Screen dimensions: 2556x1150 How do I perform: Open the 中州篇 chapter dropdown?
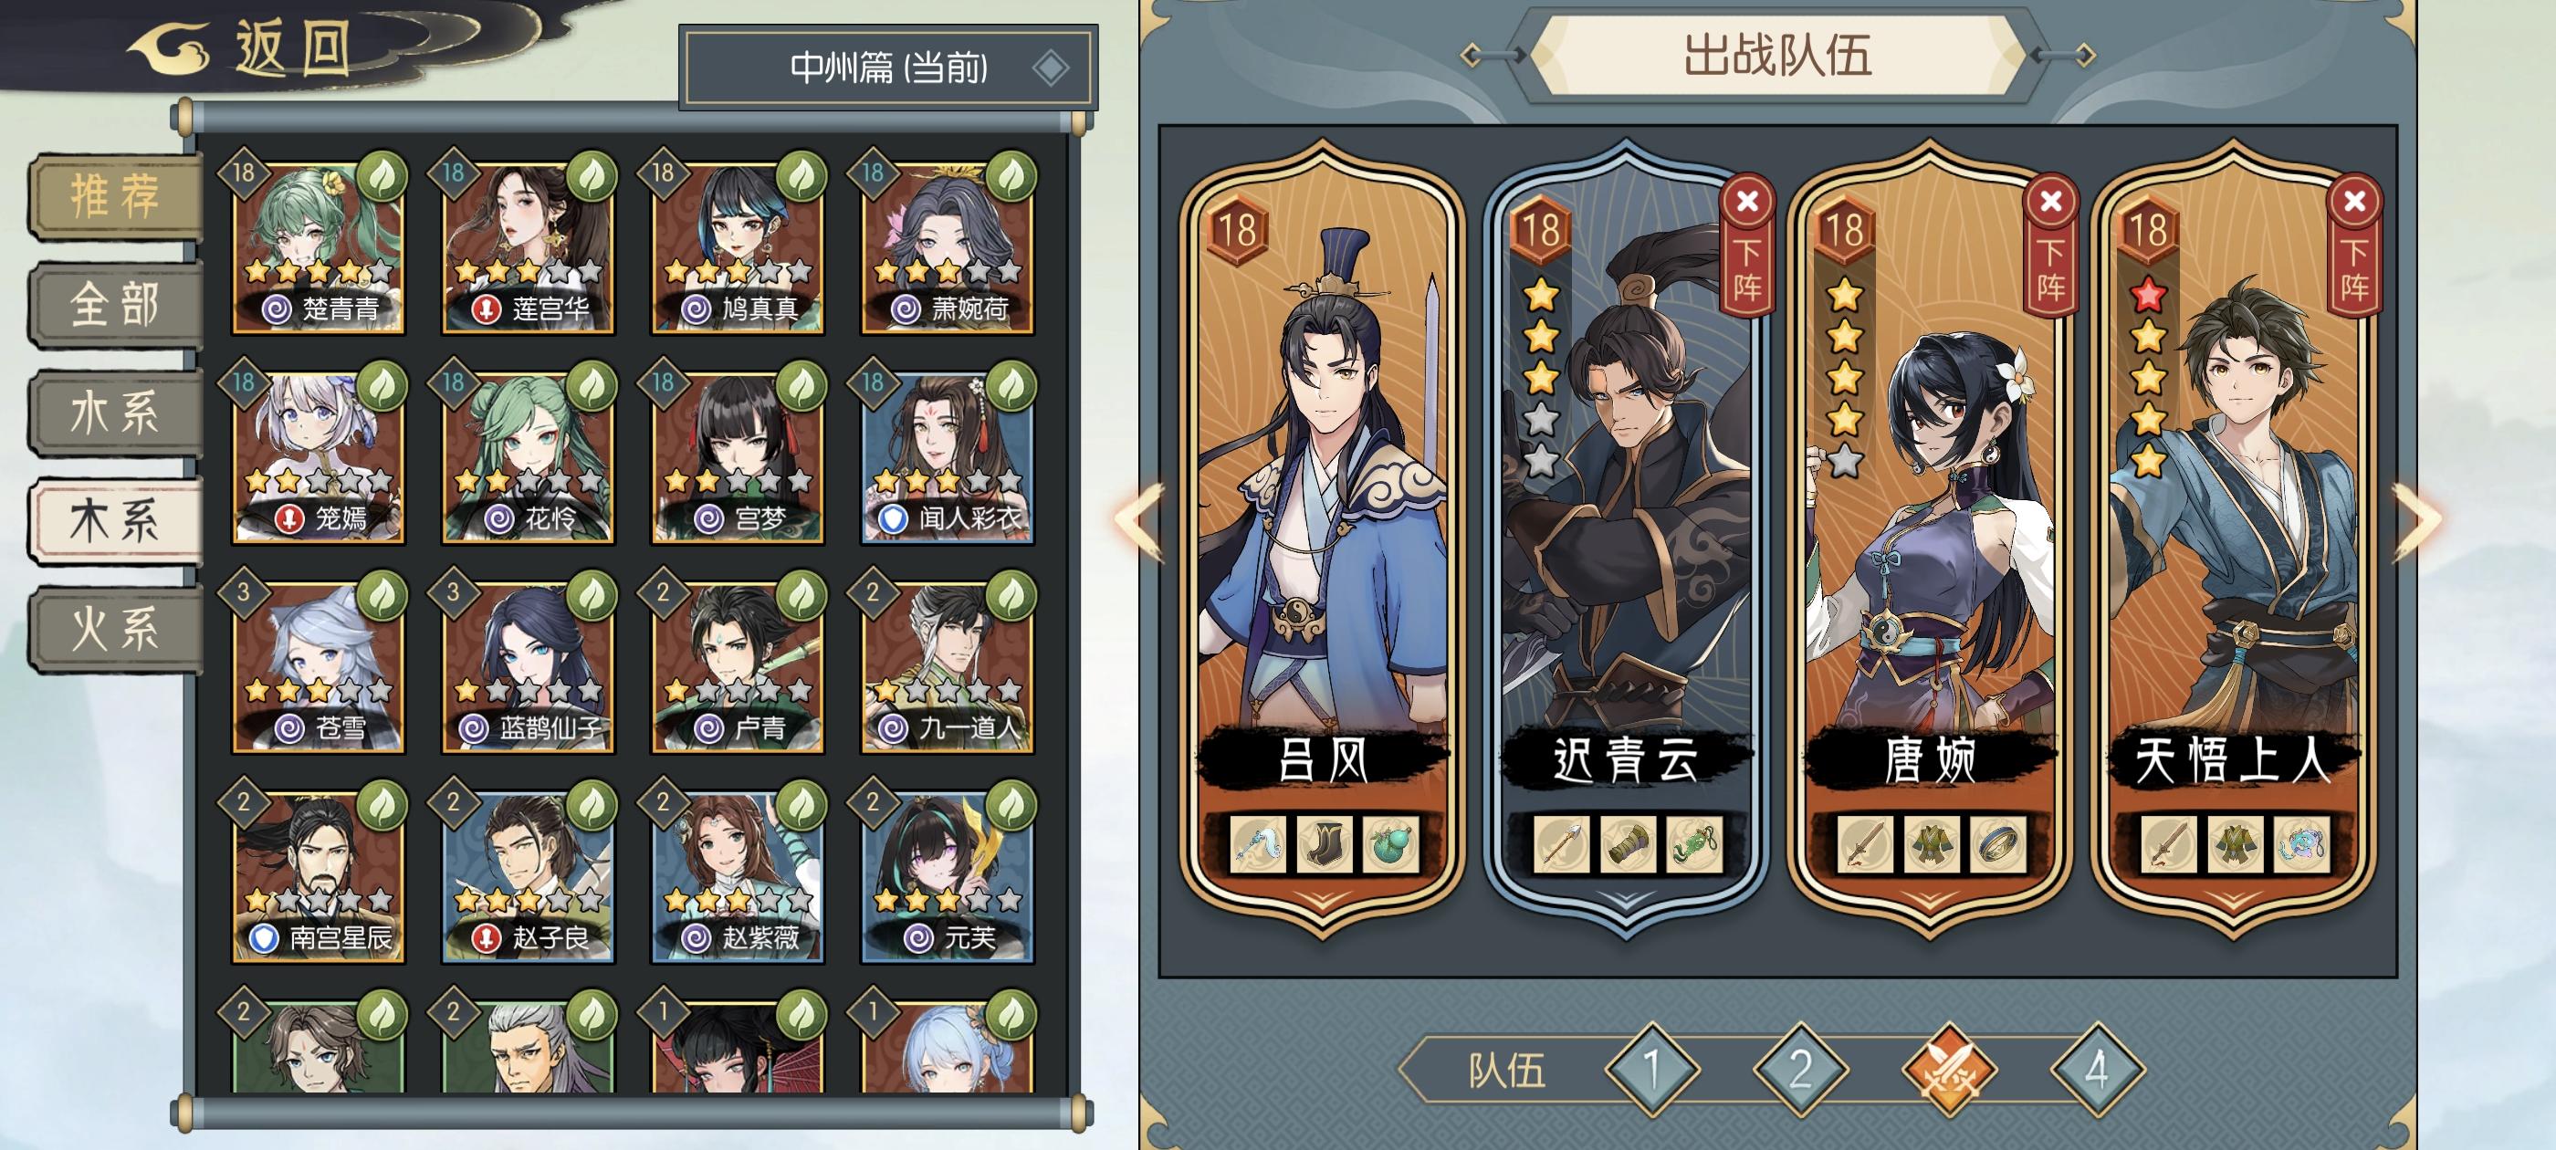pos(888,68)
